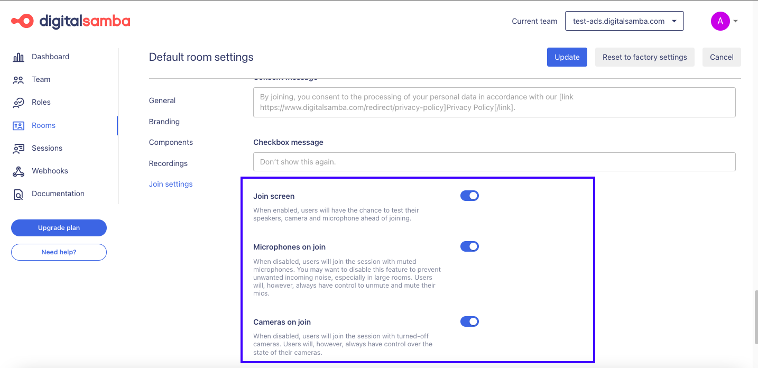Disable the Join screen toggle
Viewport: 758px width, 368px height.
(469, 196)
